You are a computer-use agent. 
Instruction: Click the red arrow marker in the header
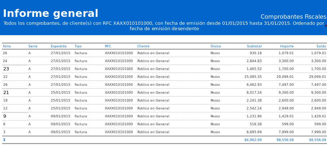click(326, 26)
